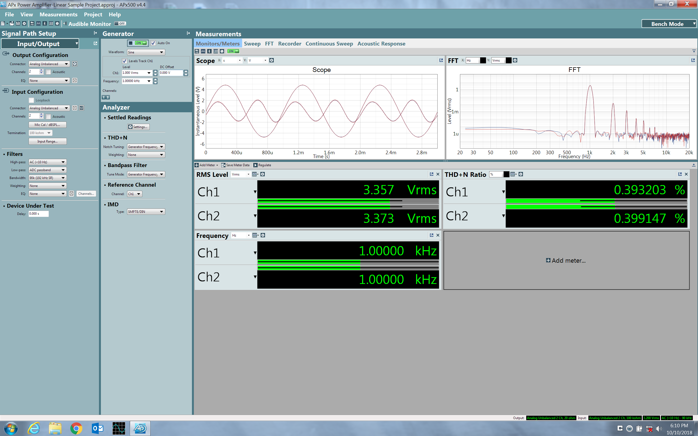This screenshot has height=436, width=698.
Task: Increase generator Frequency with up stepper
Action: (155, 80)
